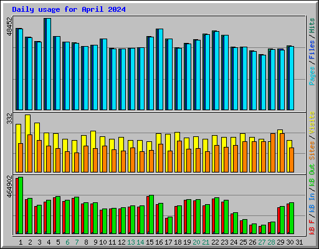The height and width of the screenshot is (249, 319).
Task: Click the 332 axis value
Action: coord(9,119)
